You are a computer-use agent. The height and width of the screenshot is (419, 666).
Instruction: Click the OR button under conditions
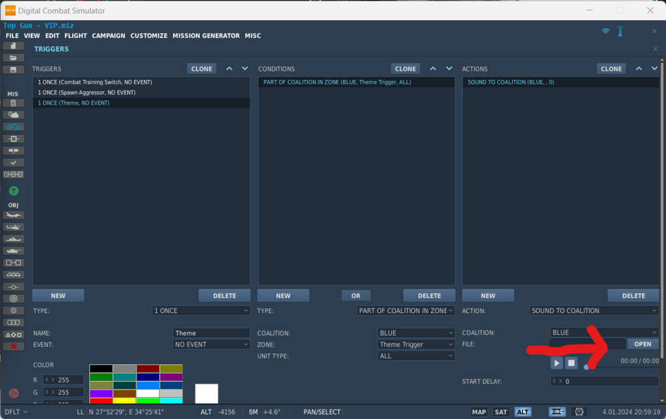356,296
